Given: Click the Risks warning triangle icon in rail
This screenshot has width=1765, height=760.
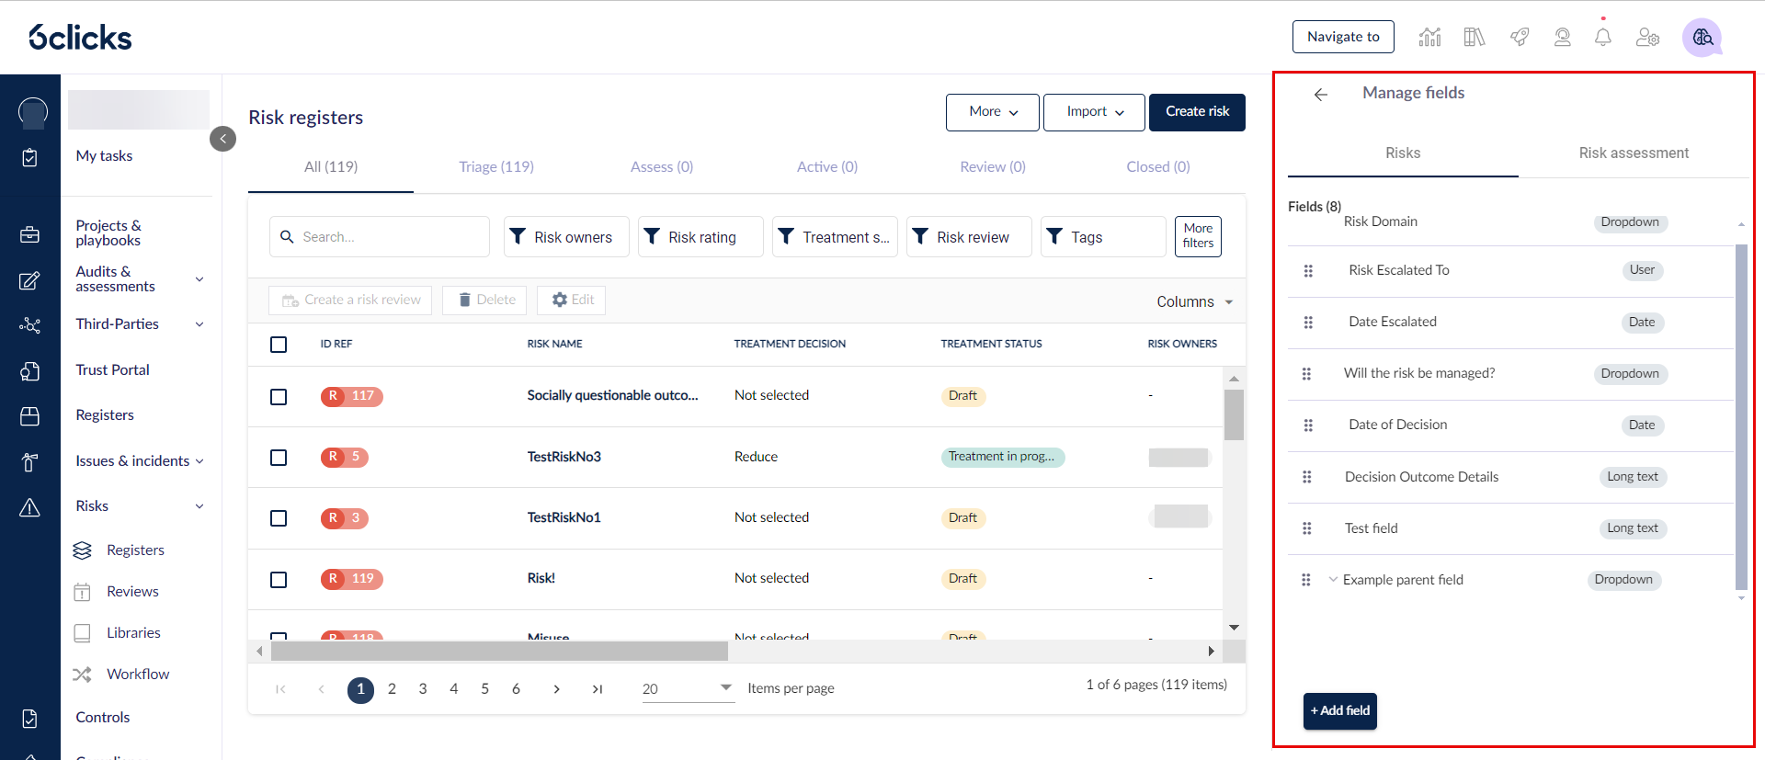Looking at the screenshot, I should [30, 507].
